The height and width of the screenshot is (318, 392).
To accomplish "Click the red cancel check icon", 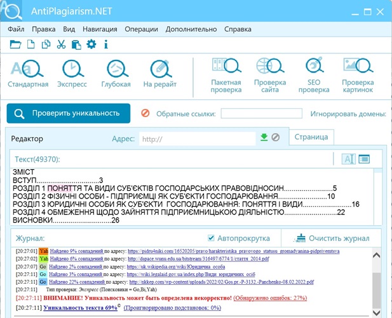I will click(x=145, y=113).
